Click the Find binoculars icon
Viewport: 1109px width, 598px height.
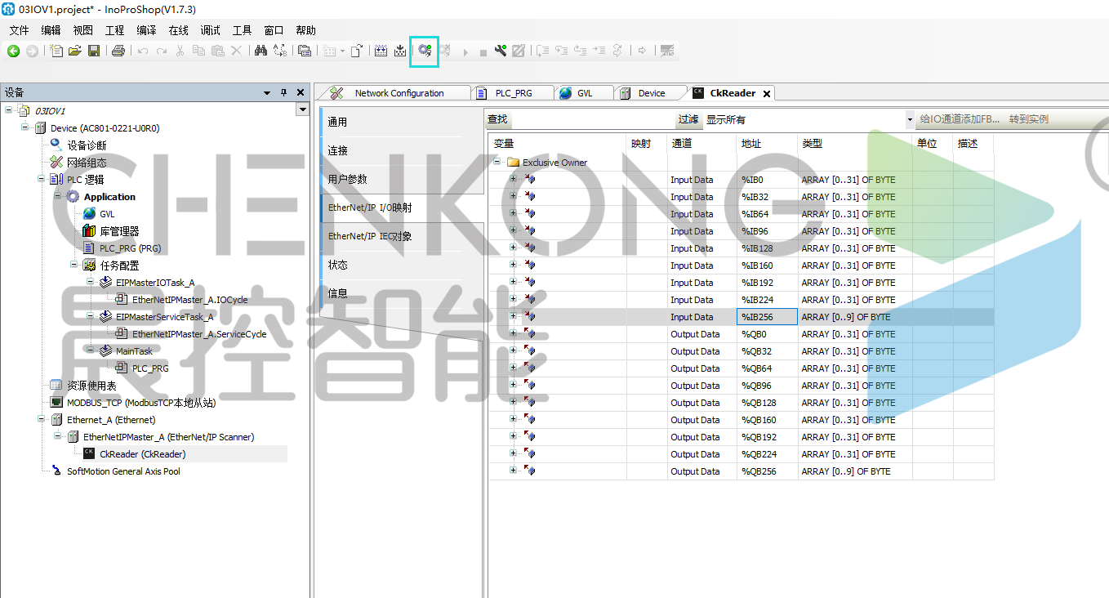[x=261, y=51]
